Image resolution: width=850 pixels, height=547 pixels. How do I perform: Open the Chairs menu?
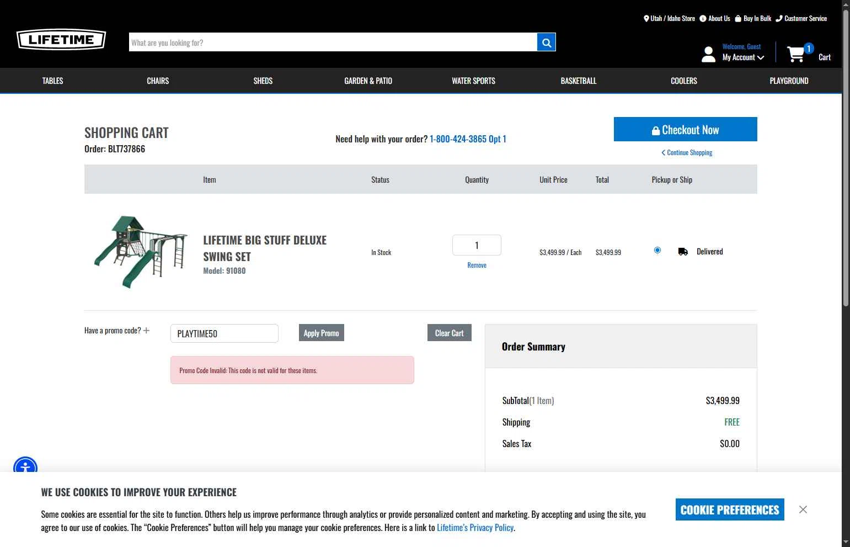(x=158, y=81)
